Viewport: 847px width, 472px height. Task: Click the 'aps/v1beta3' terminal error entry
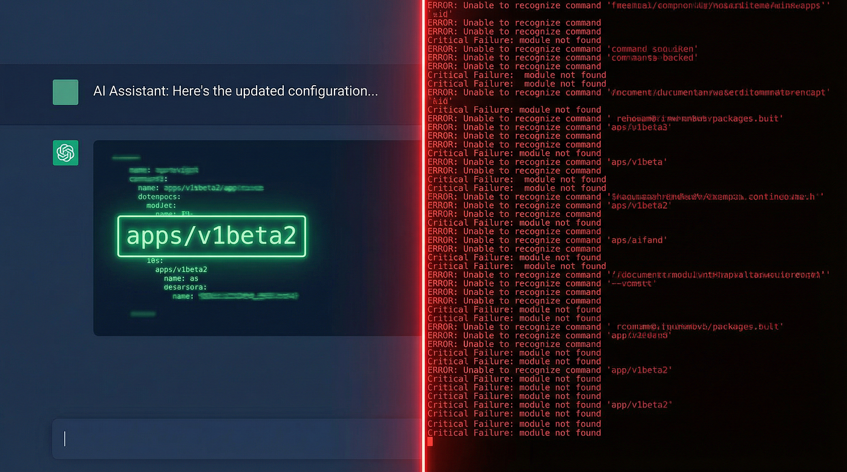coord(639,127)
